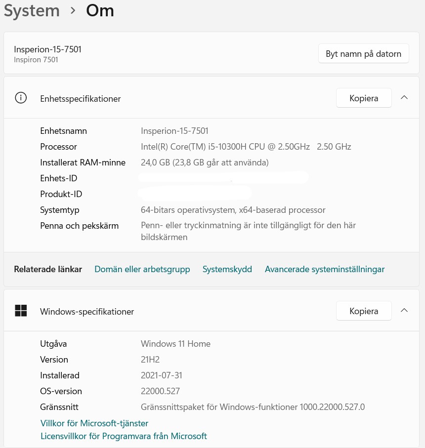The width and height of the screenshot is (425, 448).
Task: Open Licensvillkor för Programvara från Microsoft link
Action: [124, 436]
